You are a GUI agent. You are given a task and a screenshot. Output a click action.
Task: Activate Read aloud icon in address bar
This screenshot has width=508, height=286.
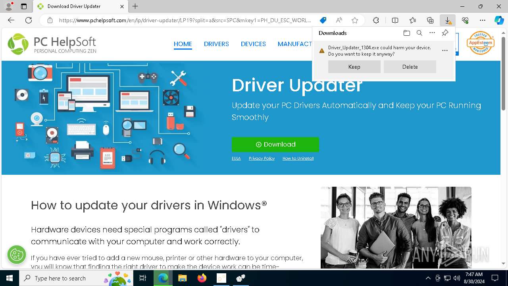pyautogui.click(x=339, y=20)
